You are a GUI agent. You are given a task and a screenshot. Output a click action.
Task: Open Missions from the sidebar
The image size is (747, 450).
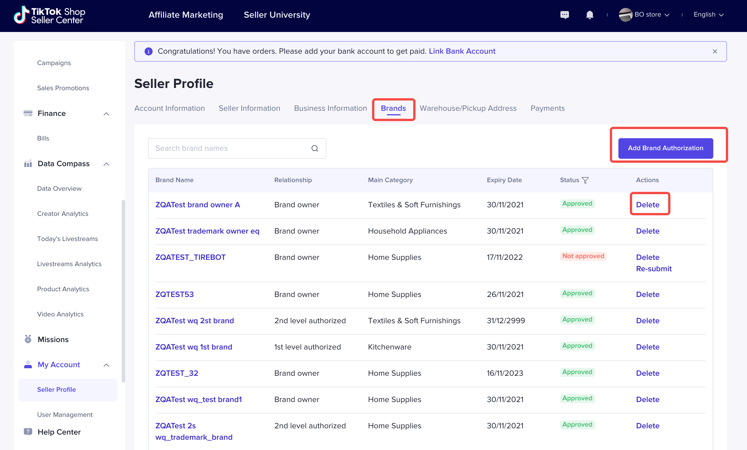click(x=53, y=339)
